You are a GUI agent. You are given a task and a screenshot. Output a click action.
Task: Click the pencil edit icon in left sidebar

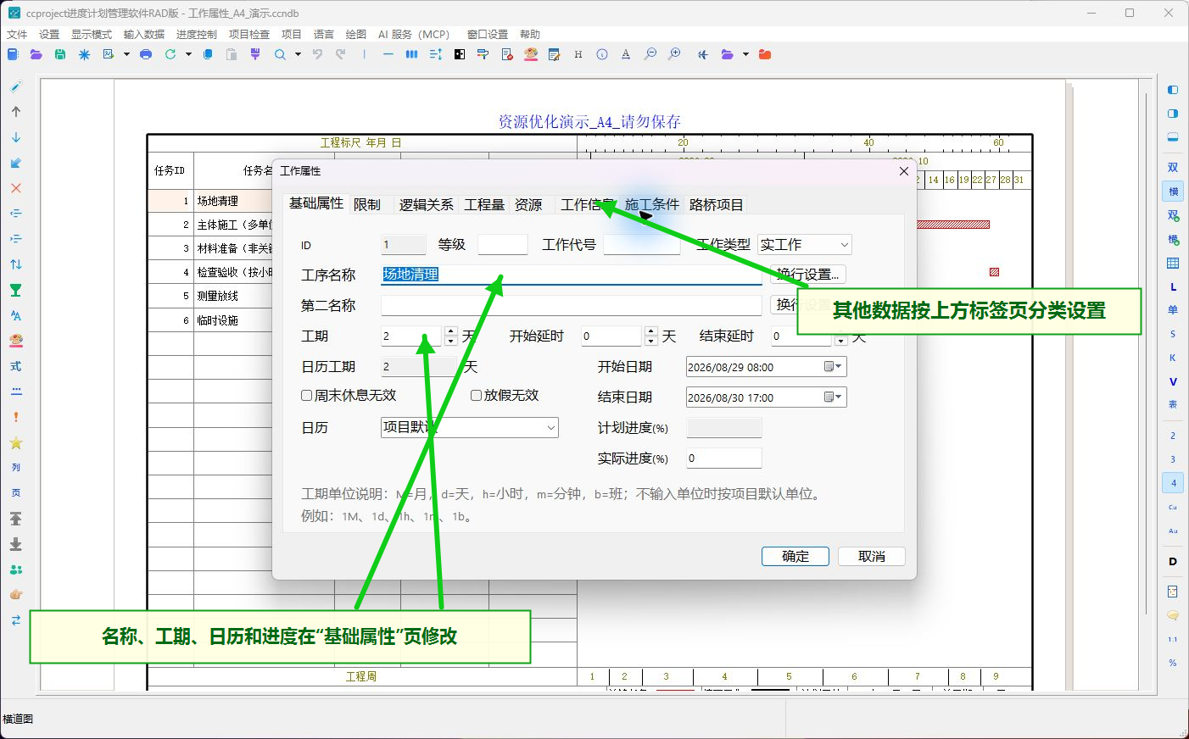pos(16,86)
